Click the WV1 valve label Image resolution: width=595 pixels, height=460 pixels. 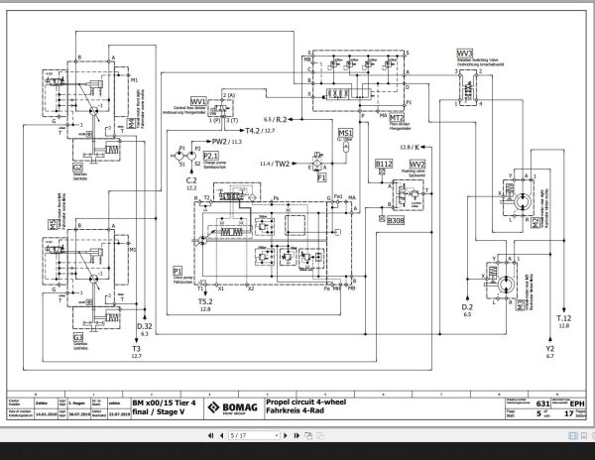198,101
